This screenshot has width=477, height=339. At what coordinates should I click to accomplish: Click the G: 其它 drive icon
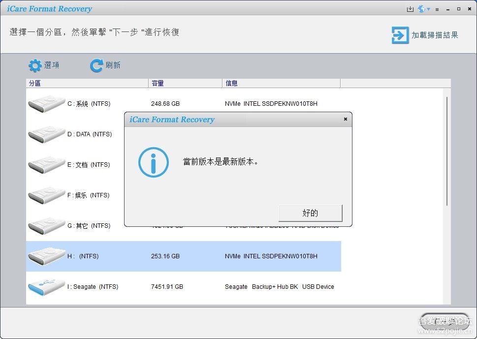pyautogui.click(x=46, y=226)
